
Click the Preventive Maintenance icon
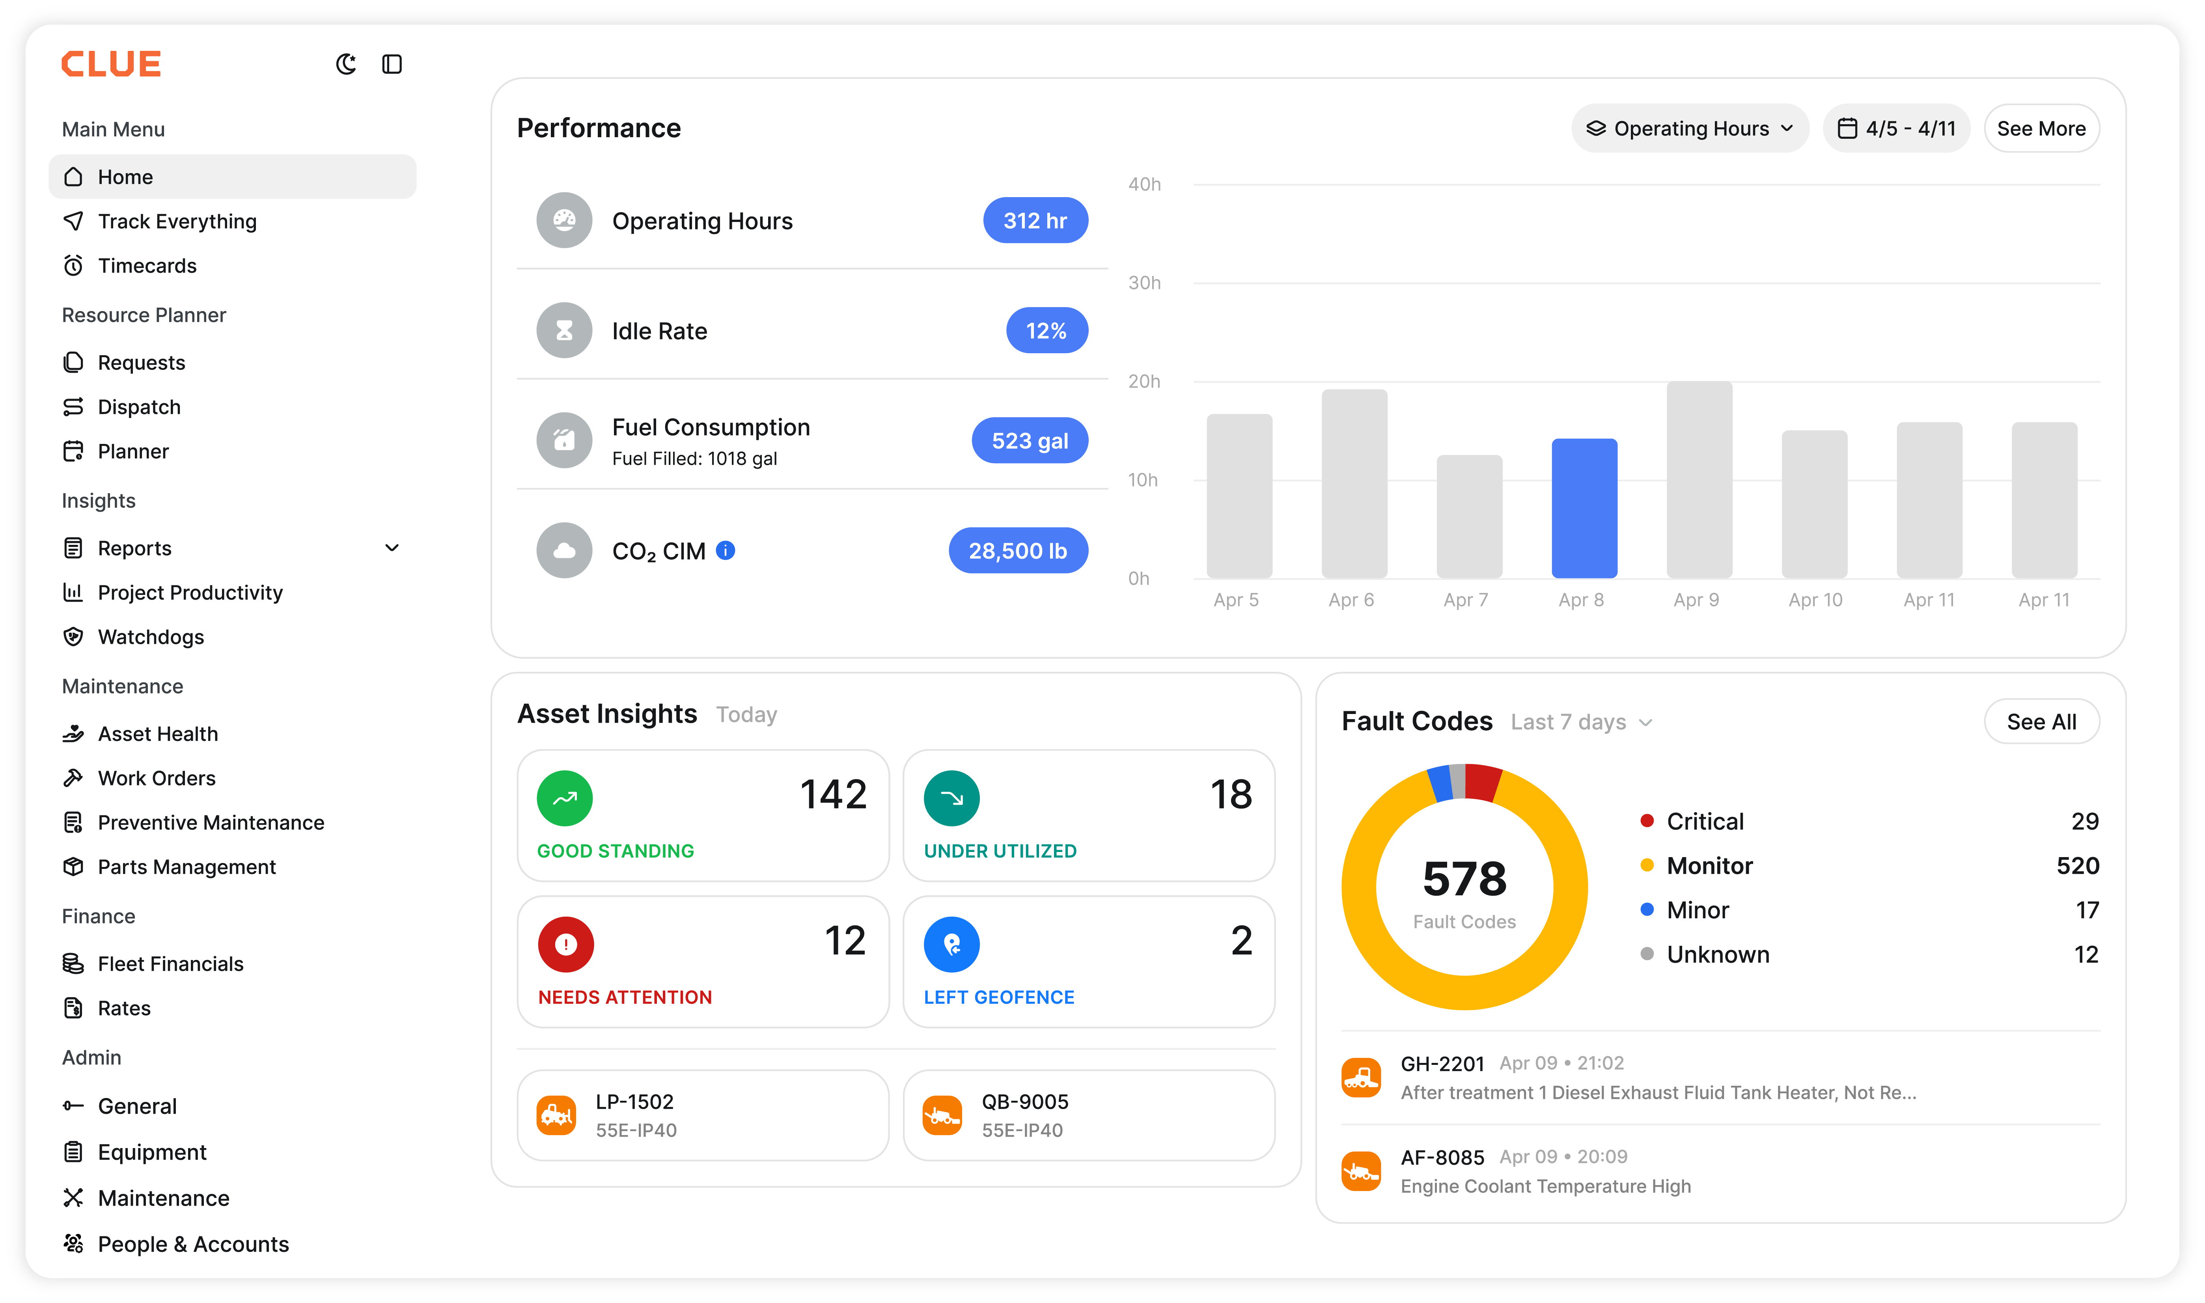coord(74,823)
